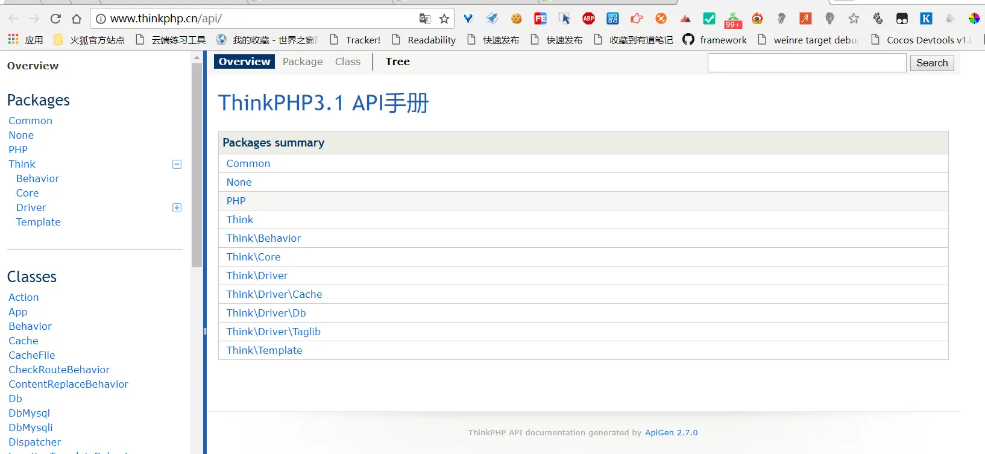Click the browser back arrow
Screen dimensions: 985x454
coord(13,19)
